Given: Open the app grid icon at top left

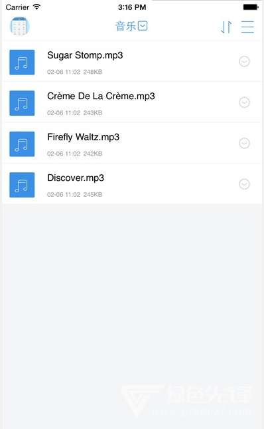Looking at the screenshot, I should [x=19, y=26].
